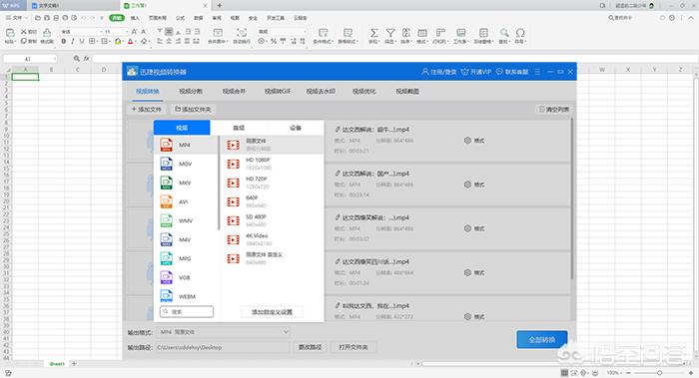Choose the 4K Video resolution preset
699x378 pixels.
pos(272,239)
